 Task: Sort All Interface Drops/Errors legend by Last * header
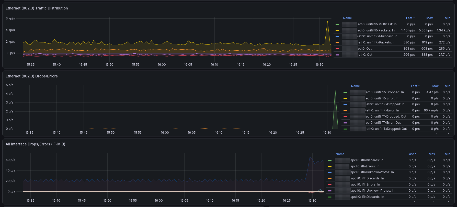[x=412, y=154]
